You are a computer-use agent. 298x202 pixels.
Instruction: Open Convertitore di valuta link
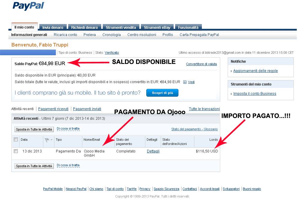[201, 64]
